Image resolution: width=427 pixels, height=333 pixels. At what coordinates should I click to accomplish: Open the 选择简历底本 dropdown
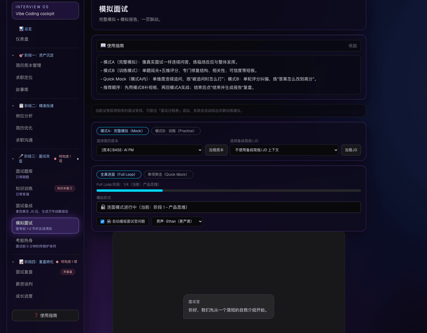pyautogui.click(x=149, y=150)
